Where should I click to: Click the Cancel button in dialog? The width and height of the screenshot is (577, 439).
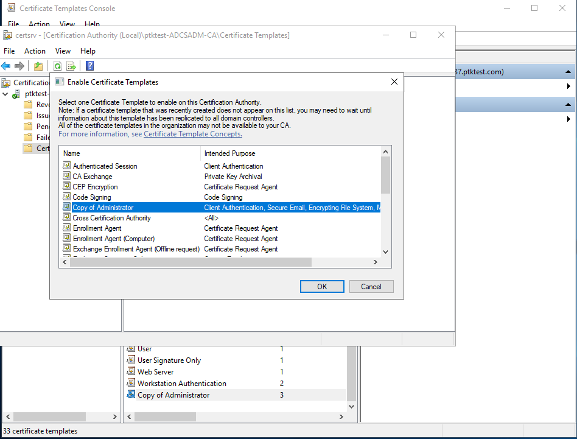[371, 286]
